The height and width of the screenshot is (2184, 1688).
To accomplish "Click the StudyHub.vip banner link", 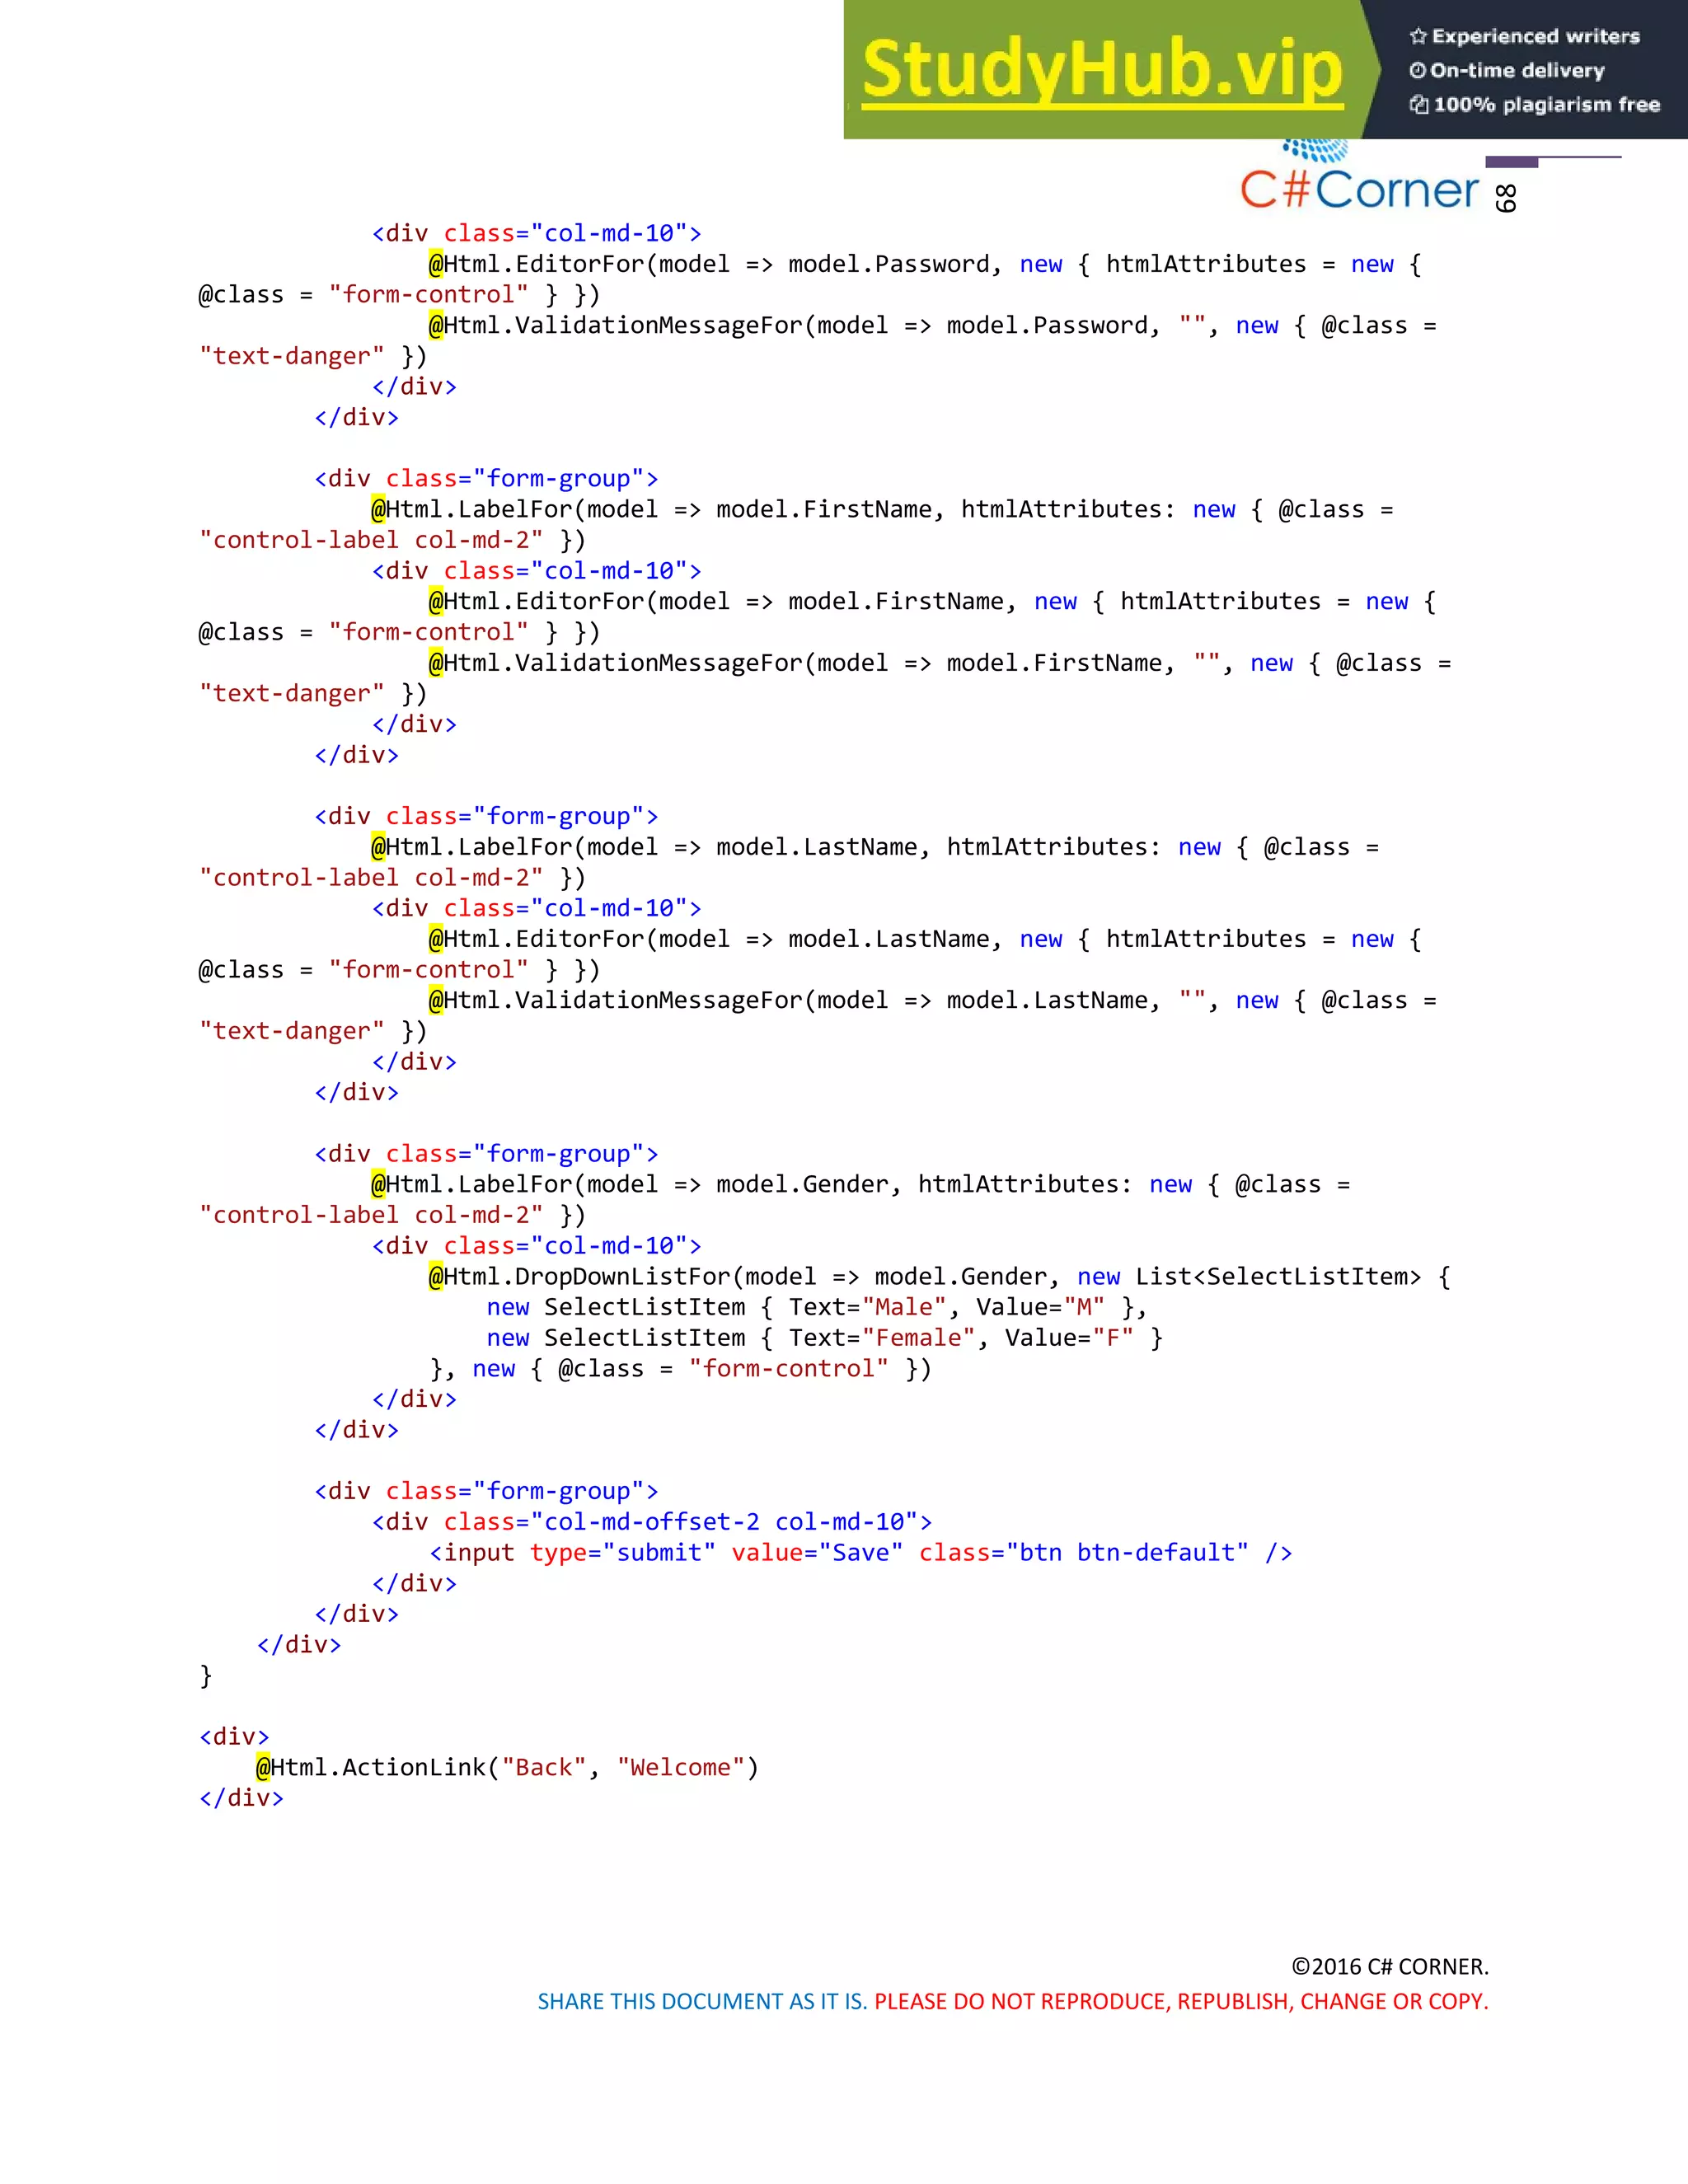I will tap(1101, 70).
